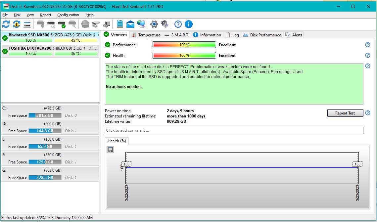Screen dimensions: 377x222
Task: Open the Configuration menu
Action: click(x=68, y=15)
